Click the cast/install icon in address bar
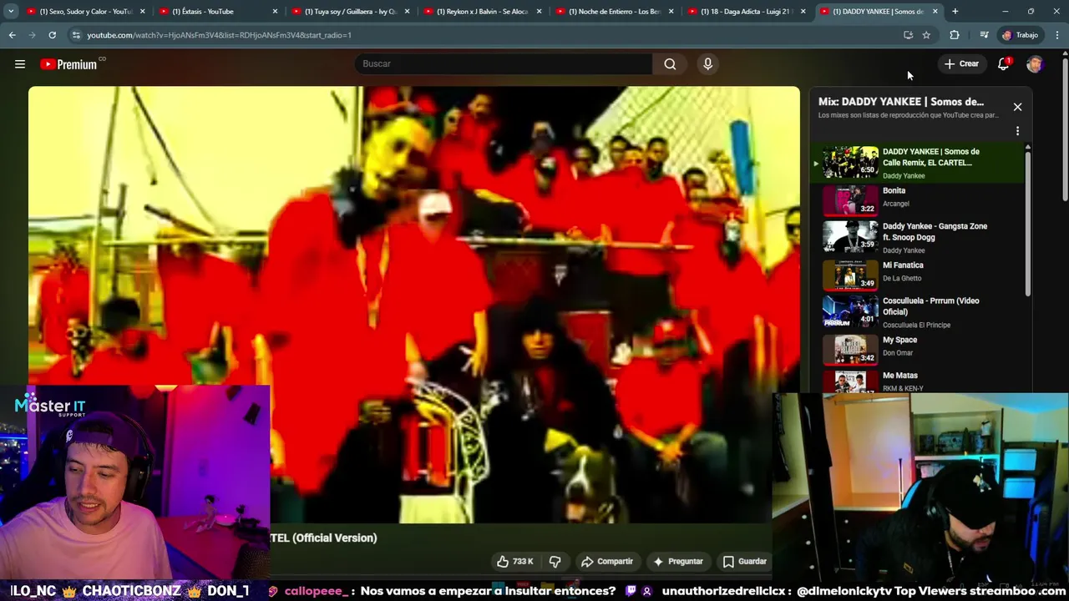This screenshot has width=1069, height=601. 908,35
